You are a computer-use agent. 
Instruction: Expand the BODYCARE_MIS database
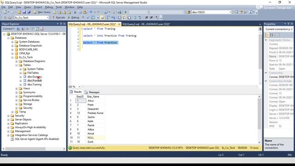coord(12,49)
